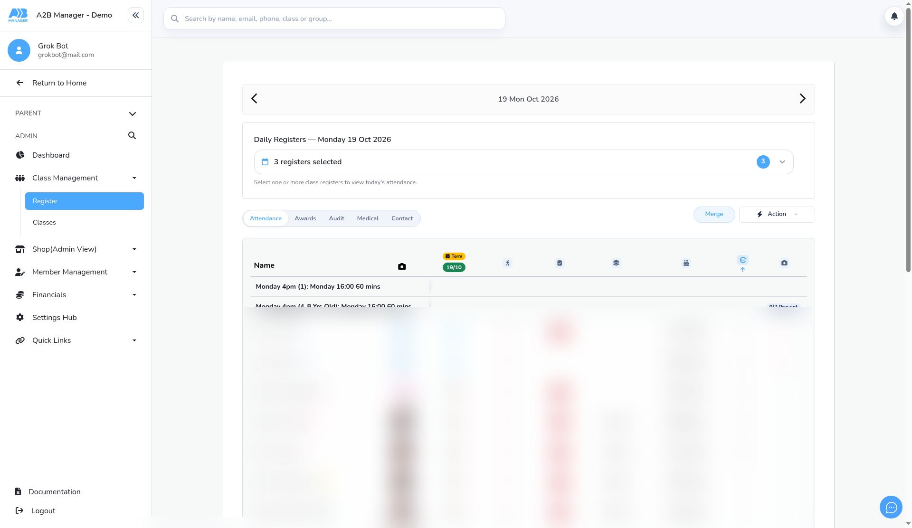Collapse Class Management menu
This screenshot has height=528, width=912.
76,178
